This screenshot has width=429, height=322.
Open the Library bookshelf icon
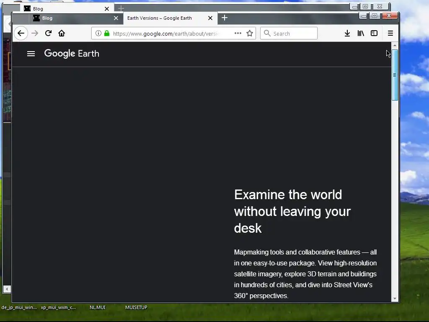361,34
